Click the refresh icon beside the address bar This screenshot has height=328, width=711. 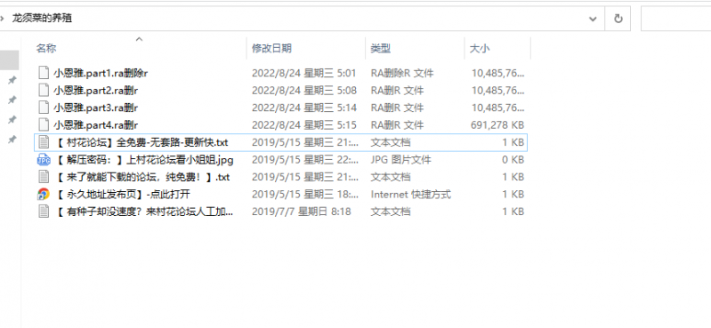(618, 19)
